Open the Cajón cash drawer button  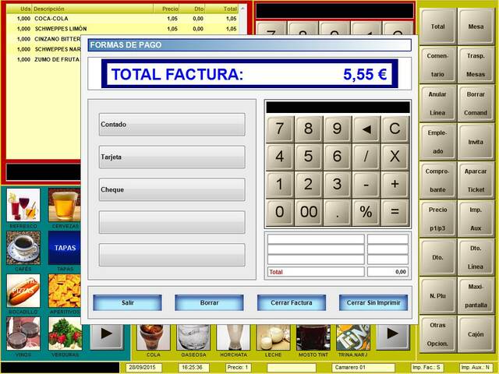[476, 333]
